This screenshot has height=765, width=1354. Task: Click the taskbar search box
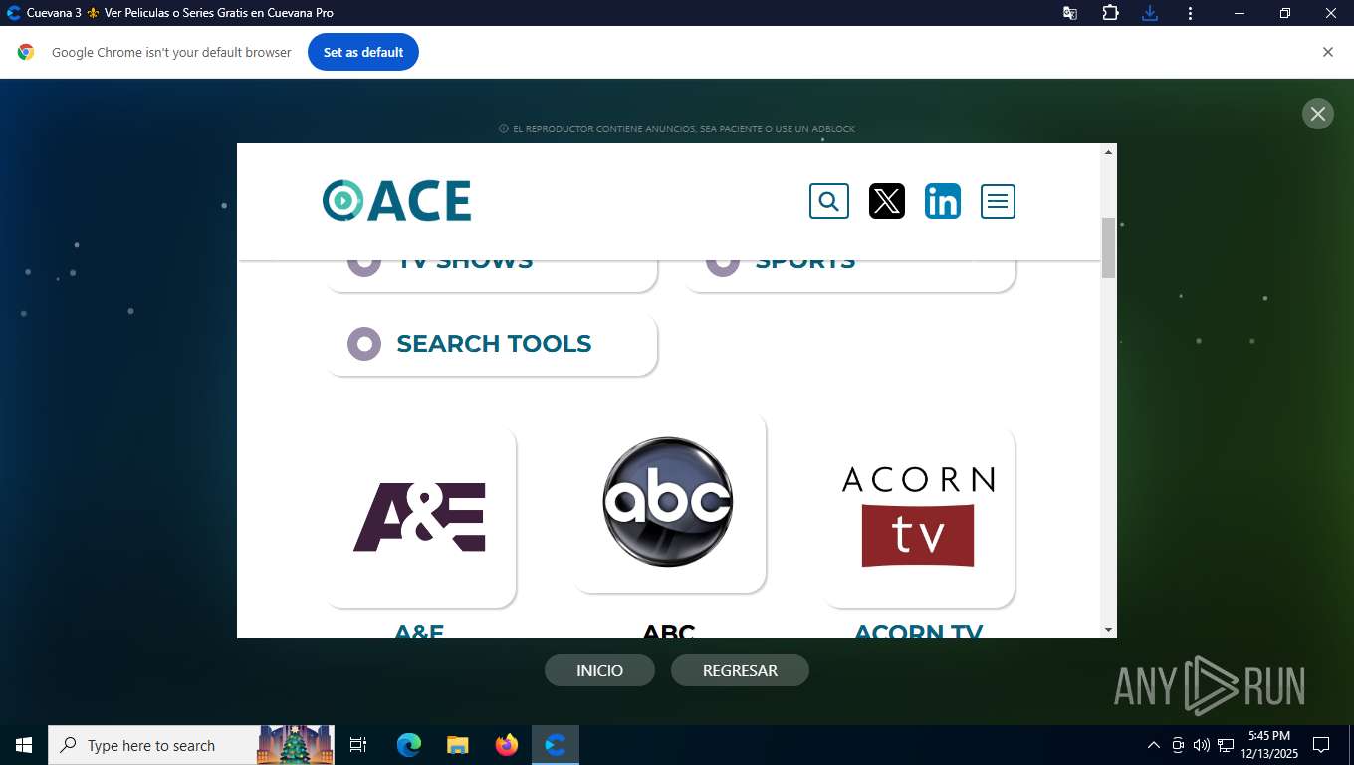click(191, 745)
